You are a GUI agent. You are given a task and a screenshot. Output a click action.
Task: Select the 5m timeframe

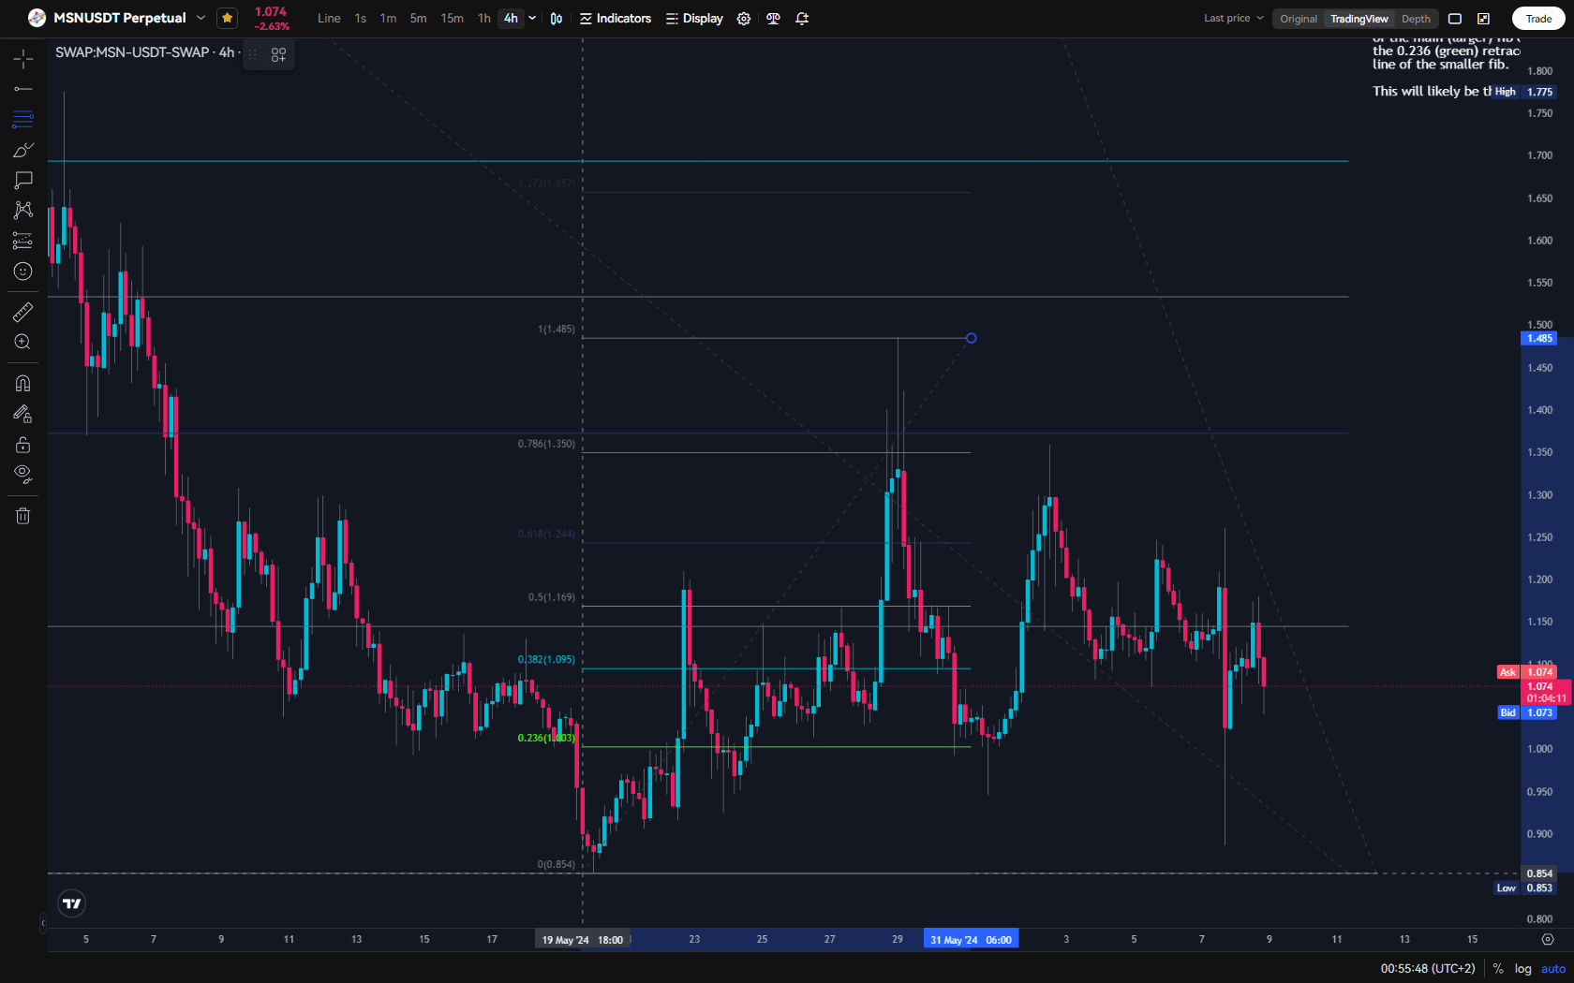tap(419, 19)
